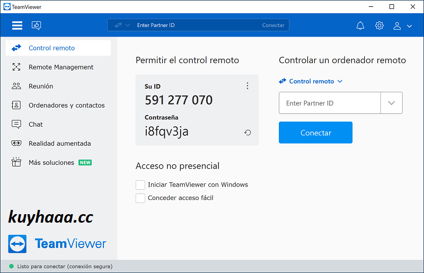The height and width of the screenshot is (273, 424).
Task: Click the green connection status indicator
Action: point(11,266)
